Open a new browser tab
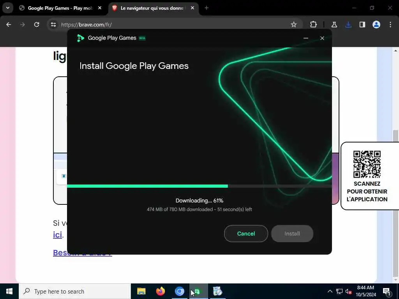The image size is (399, 299). (x=207, y=8)
